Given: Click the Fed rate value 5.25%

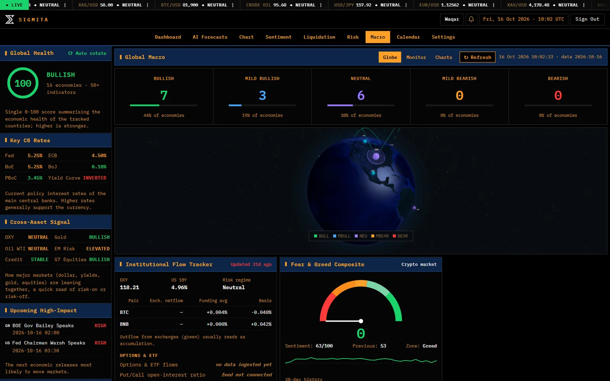Looking at the screenshot, I should click(x=35, y=155).
